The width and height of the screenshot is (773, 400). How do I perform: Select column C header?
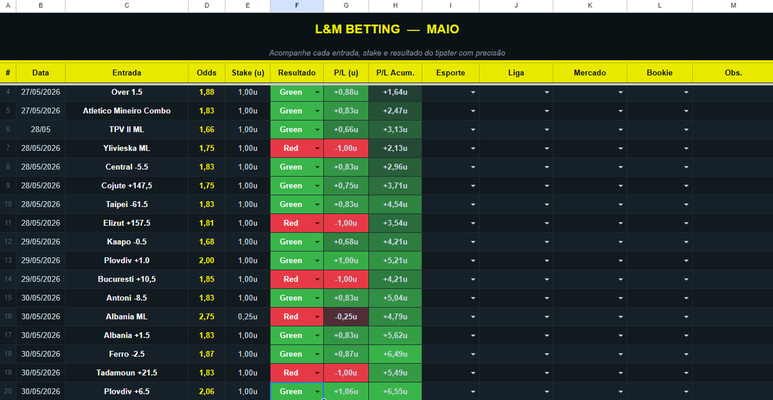click(127, 5)
